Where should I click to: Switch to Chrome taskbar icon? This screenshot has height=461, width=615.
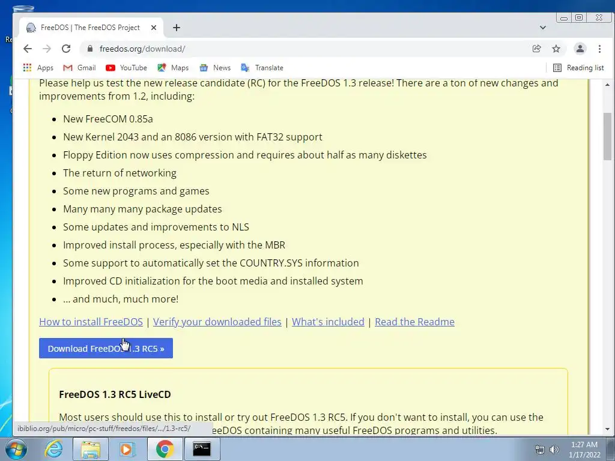165,449
